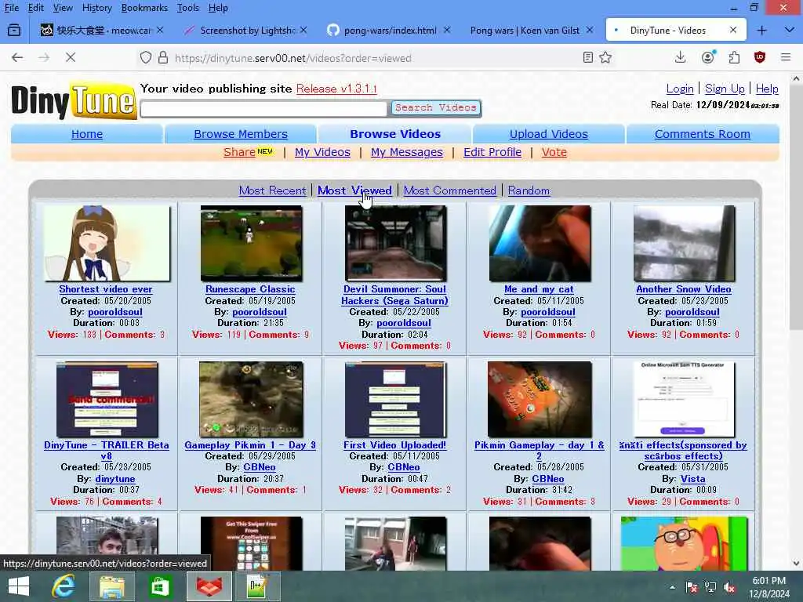Show Random videos

tap(529, 190)
